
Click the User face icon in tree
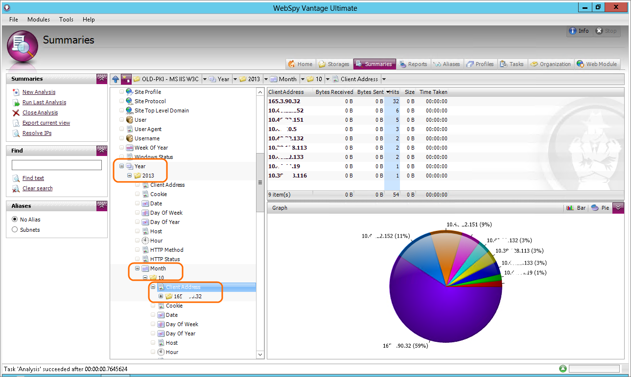pos(129,120)
